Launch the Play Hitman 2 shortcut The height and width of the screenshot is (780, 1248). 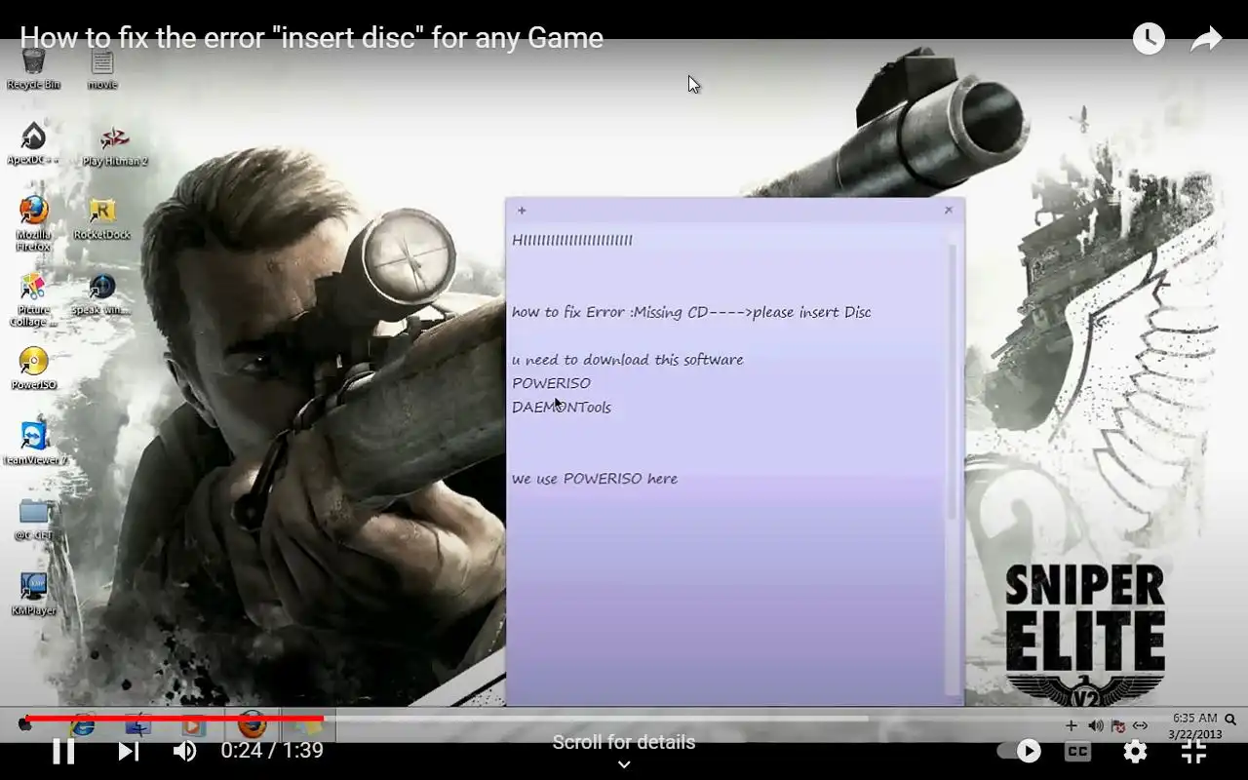[114, 145]
